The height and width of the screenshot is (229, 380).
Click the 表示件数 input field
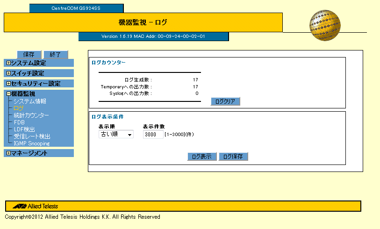[x=152, y=135]
